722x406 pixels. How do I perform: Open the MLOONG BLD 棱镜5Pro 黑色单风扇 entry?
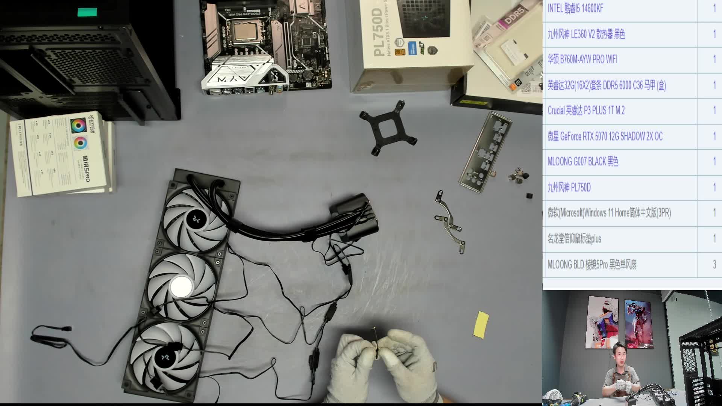(592, 264)
